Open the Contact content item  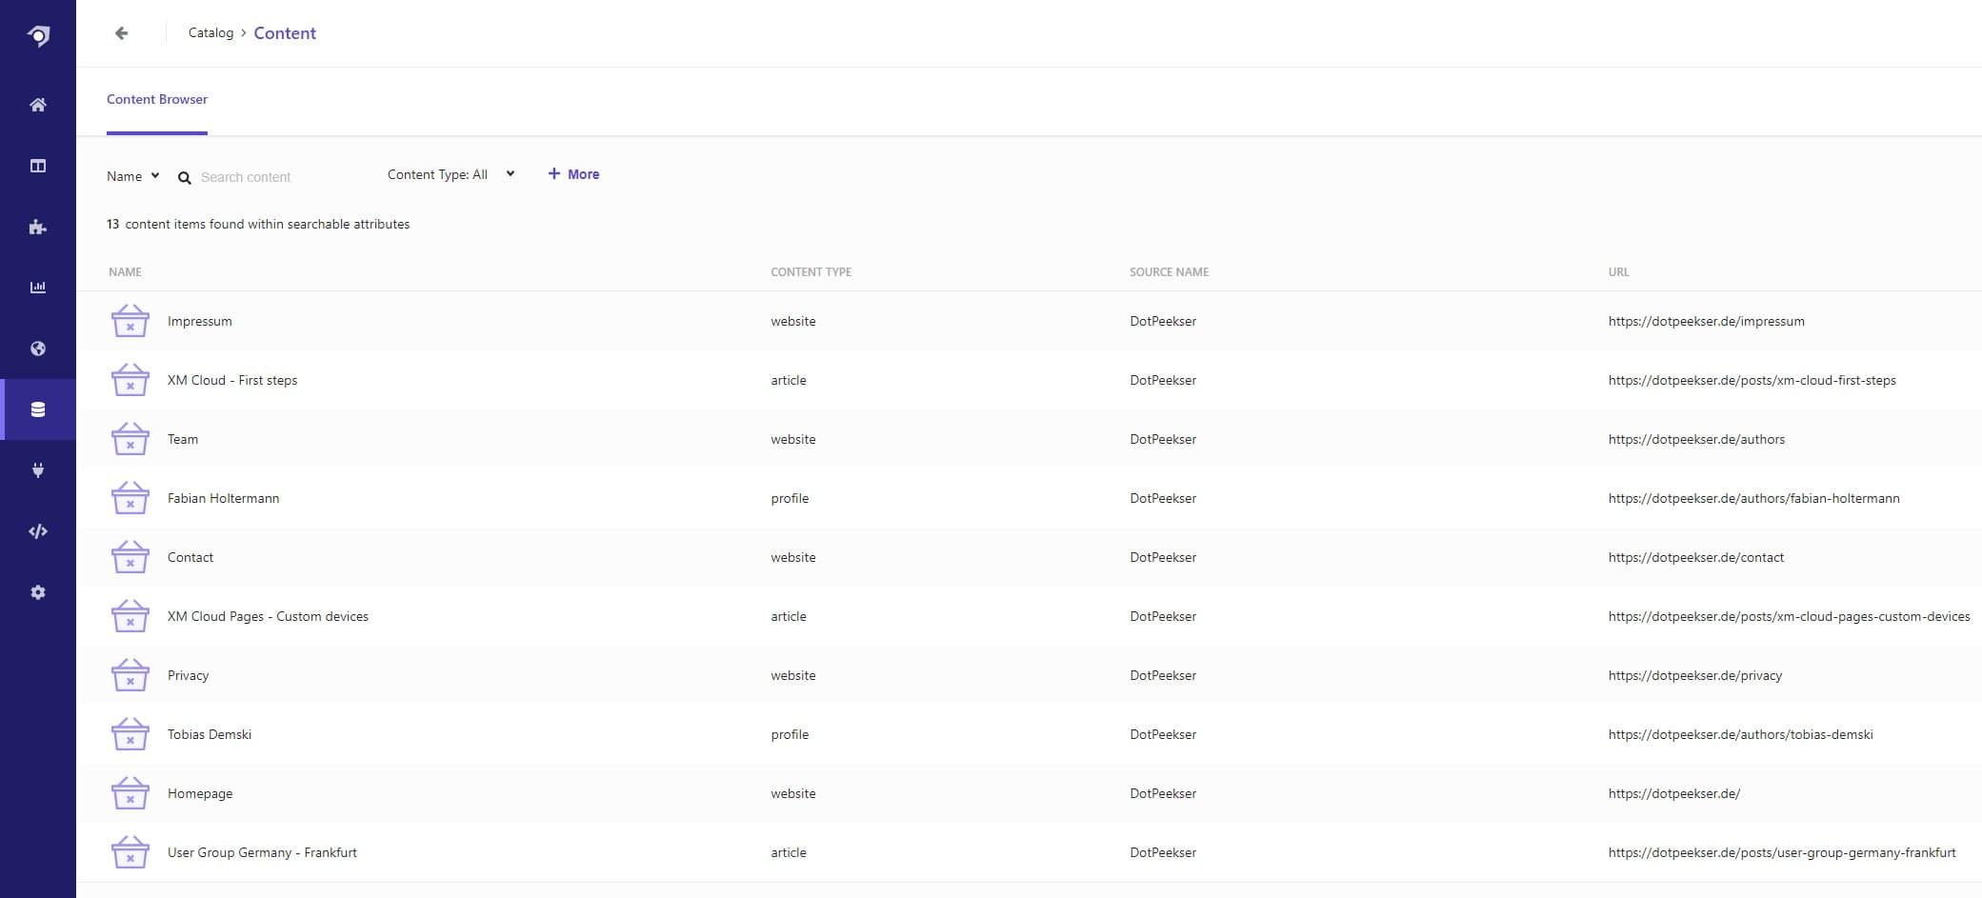click(x=190, y=557)
